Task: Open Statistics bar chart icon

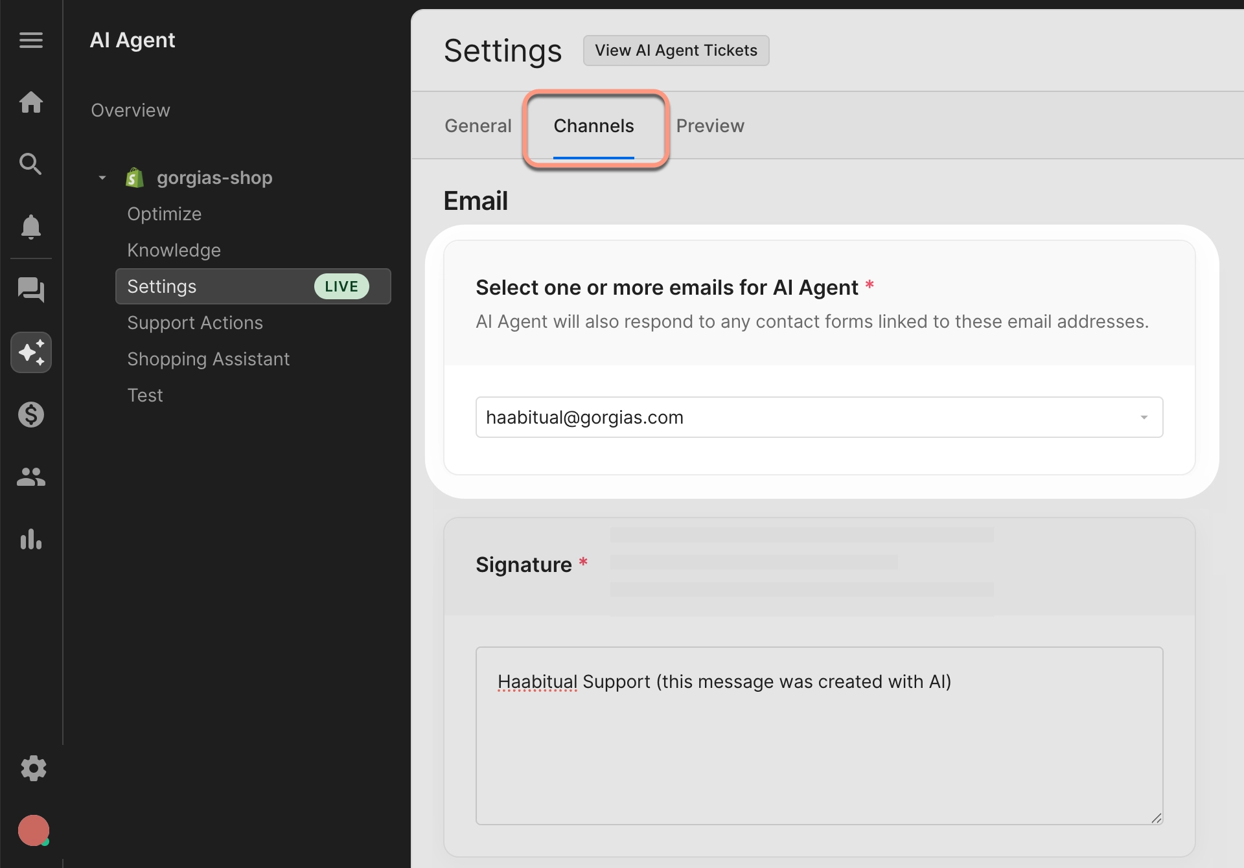Action: click(31, 539)
